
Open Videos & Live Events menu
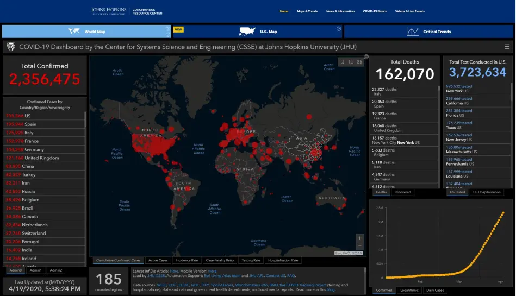(x=410, y=11)
